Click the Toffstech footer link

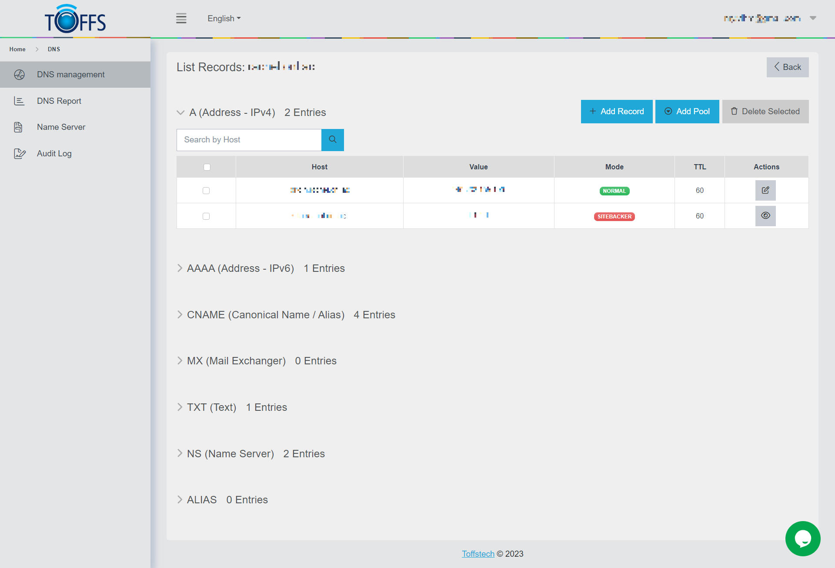coord(478,554)
